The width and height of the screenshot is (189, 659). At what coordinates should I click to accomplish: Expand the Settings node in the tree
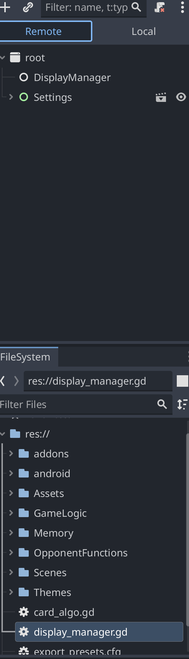(x=11, y=97)
